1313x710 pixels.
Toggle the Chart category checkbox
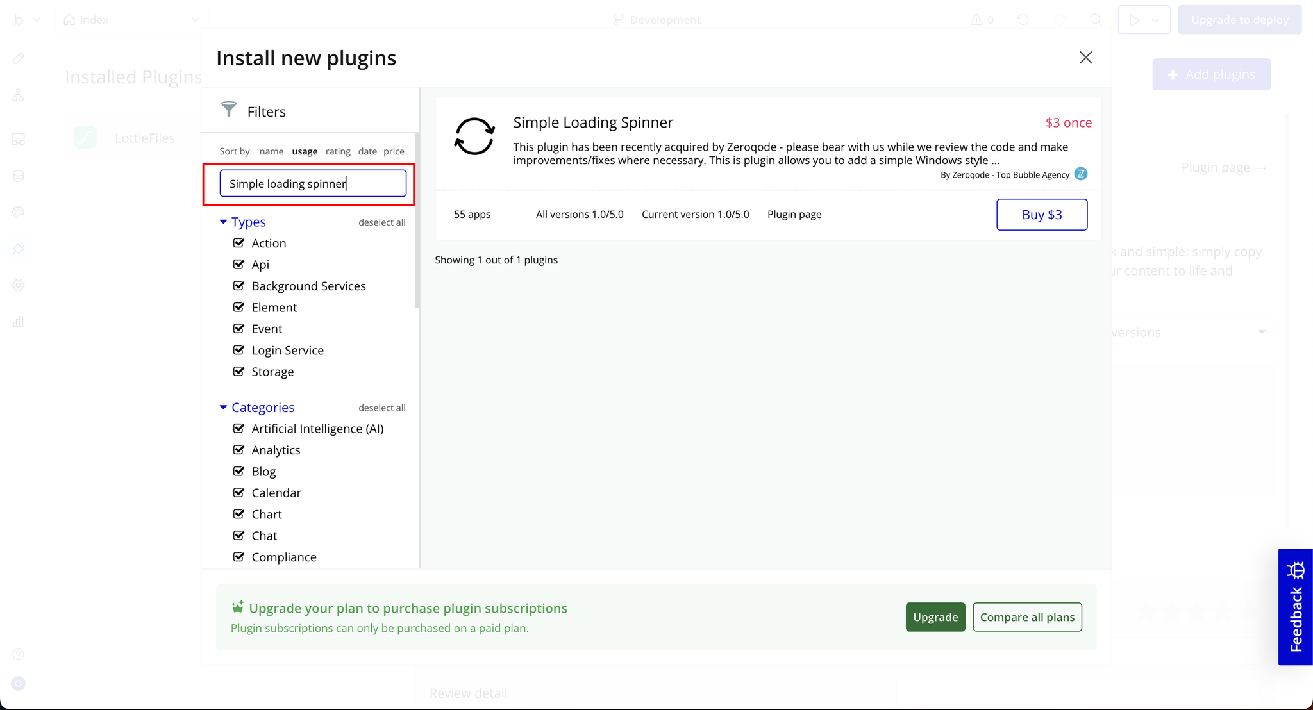click(238, 514)
